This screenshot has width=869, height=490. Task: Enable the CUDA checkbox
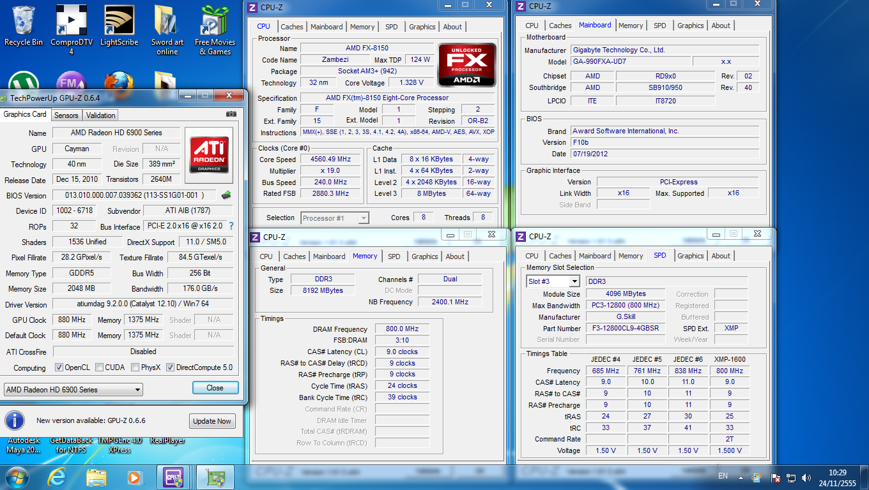[99, 367]
